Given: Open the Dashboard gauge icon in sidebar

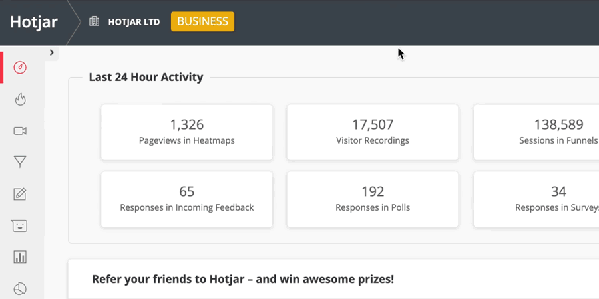Looking at the screenshot, I should (x=20, y=68).
